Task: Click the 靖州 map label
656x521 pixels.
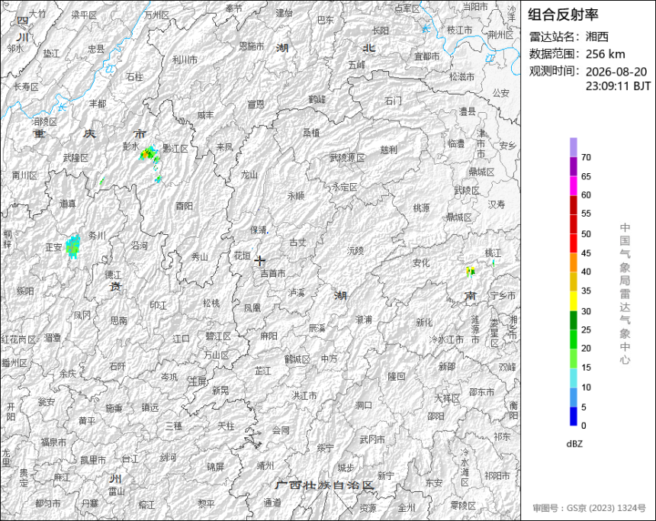Action: 265,465
